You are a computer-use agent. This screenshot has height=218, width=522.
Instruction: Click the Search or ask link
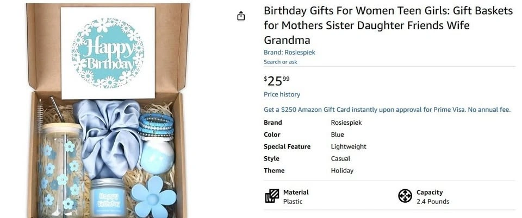[x=281, y=62]
